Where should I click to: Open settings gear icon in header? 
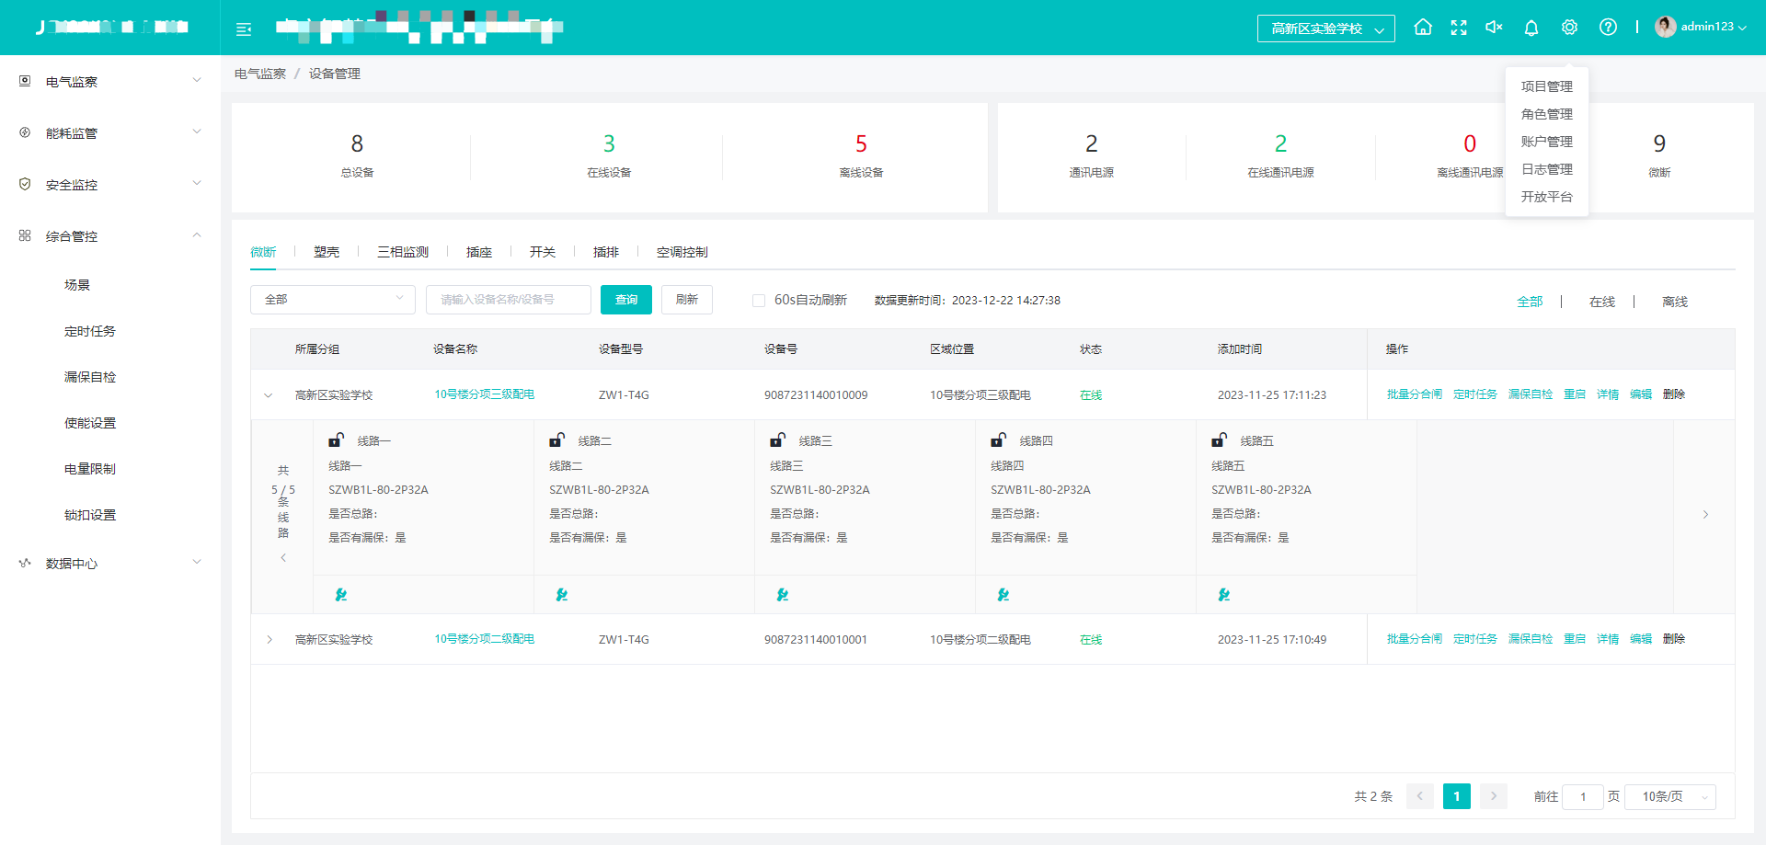coord(1569,28)
